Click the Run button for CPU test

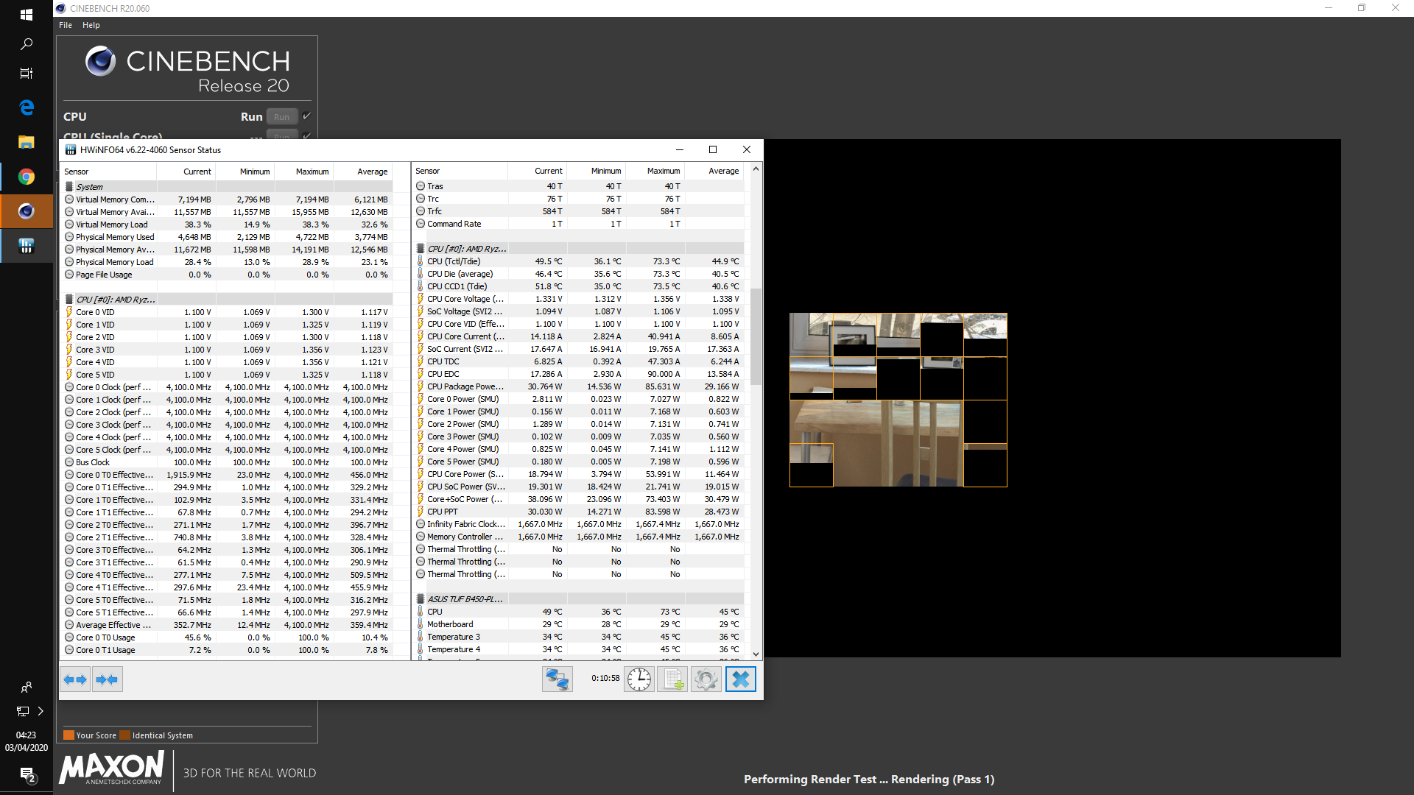[282, 116]
